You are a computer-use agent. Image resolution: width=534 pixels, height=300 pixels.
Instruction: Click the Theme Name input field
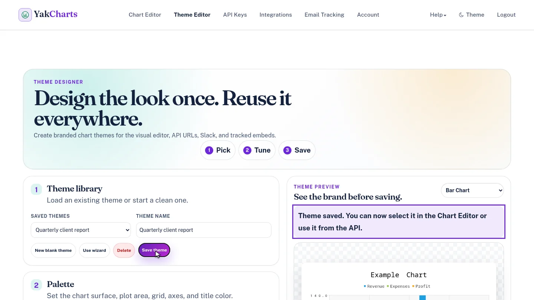coord(204,230)
